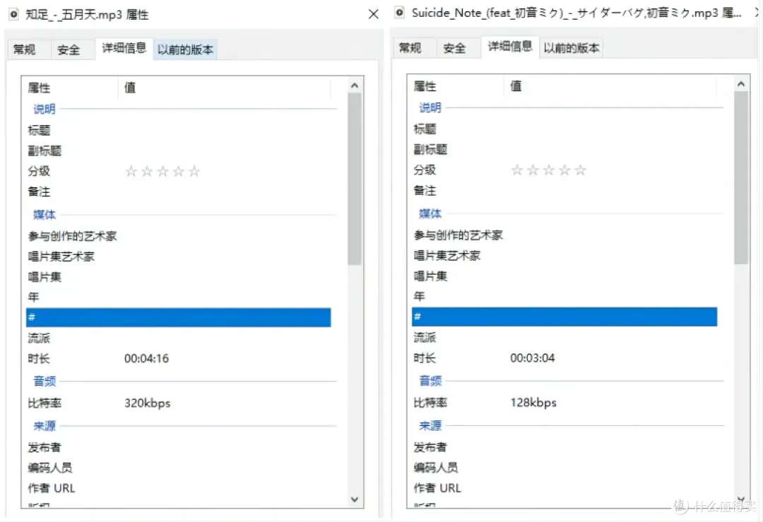Image resolution: width=763 pixels, height=522 pixels.
Task: Open the 常规 tab in left window
Action: pyautogui.click(x=25, y=49)
